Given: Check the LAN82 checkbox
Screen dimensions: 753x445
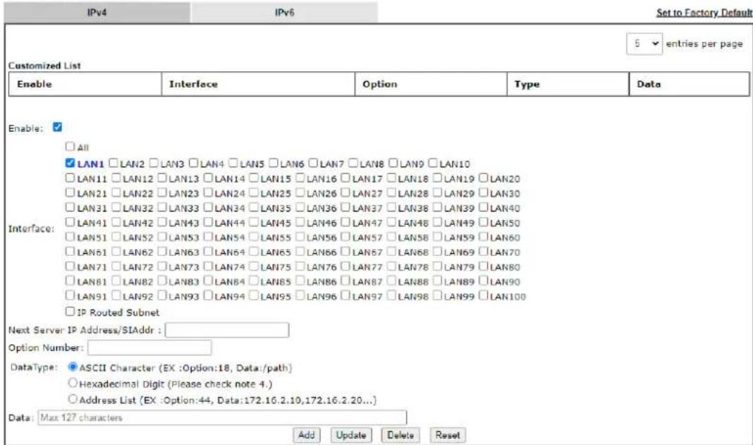Looking at the screenshot, I should tap(116, 281).
